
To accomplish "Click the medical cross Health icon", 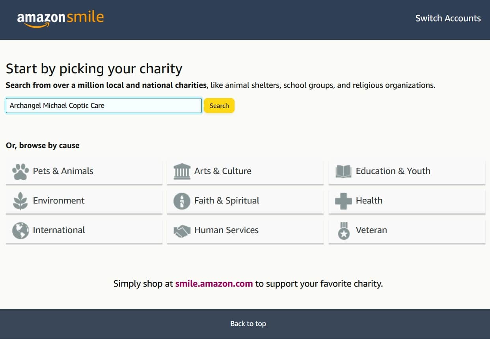I will pyautogui.click(x=343, y=201).
